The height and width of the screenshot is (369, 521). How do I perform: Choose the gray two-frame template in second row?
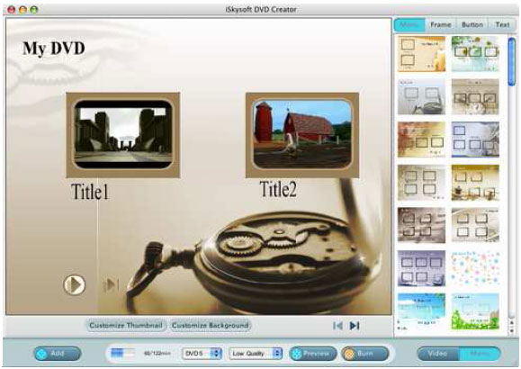coord(422,96)
